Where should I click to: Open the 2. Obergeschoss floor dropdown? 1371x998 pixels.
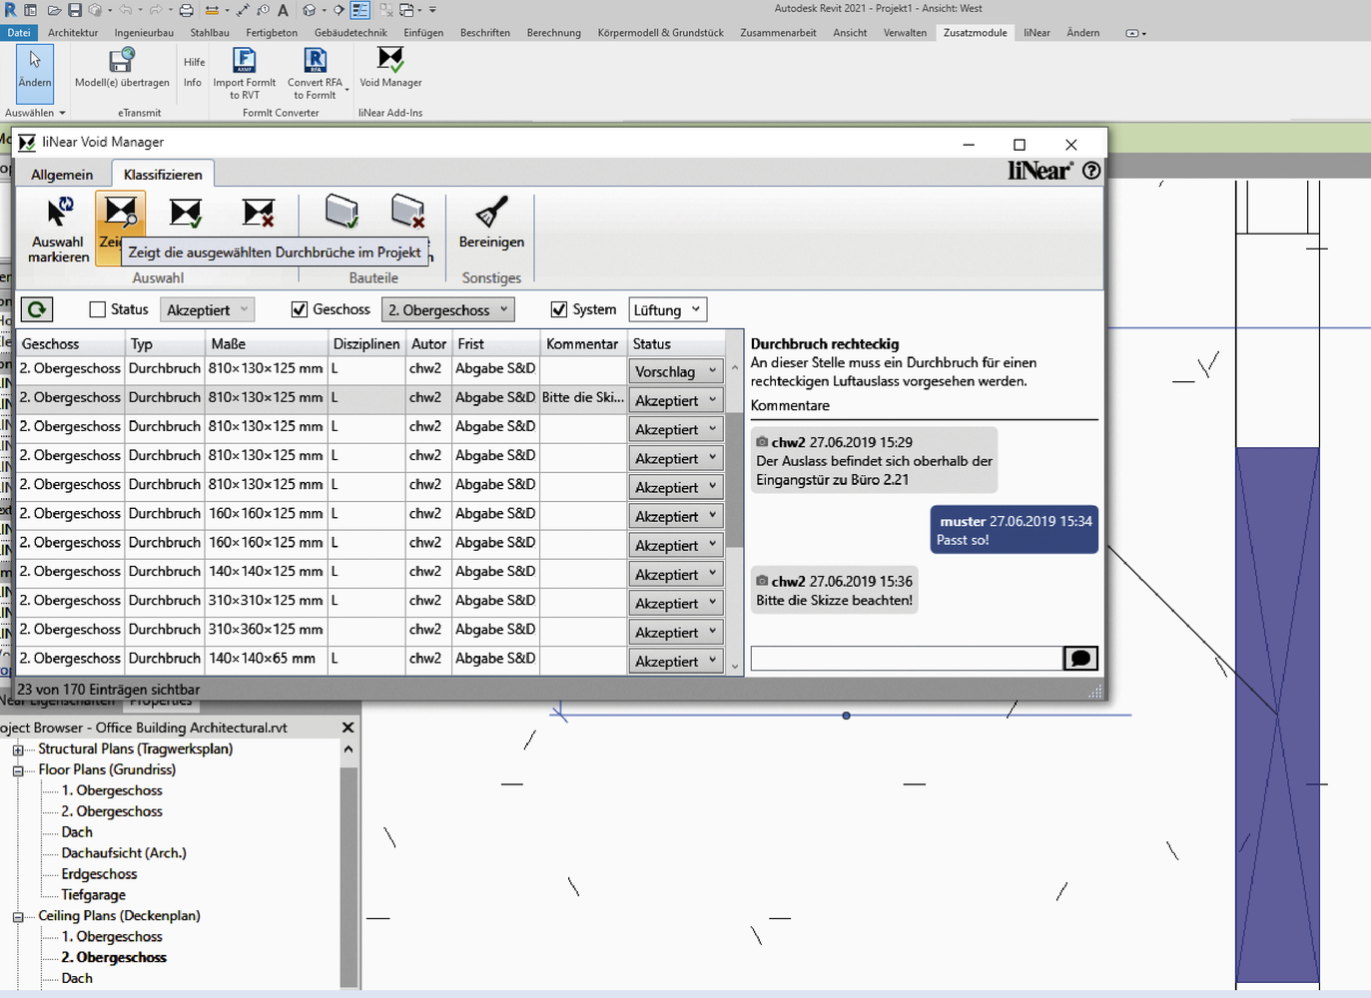pyautogui.click(x=448, y=309)
